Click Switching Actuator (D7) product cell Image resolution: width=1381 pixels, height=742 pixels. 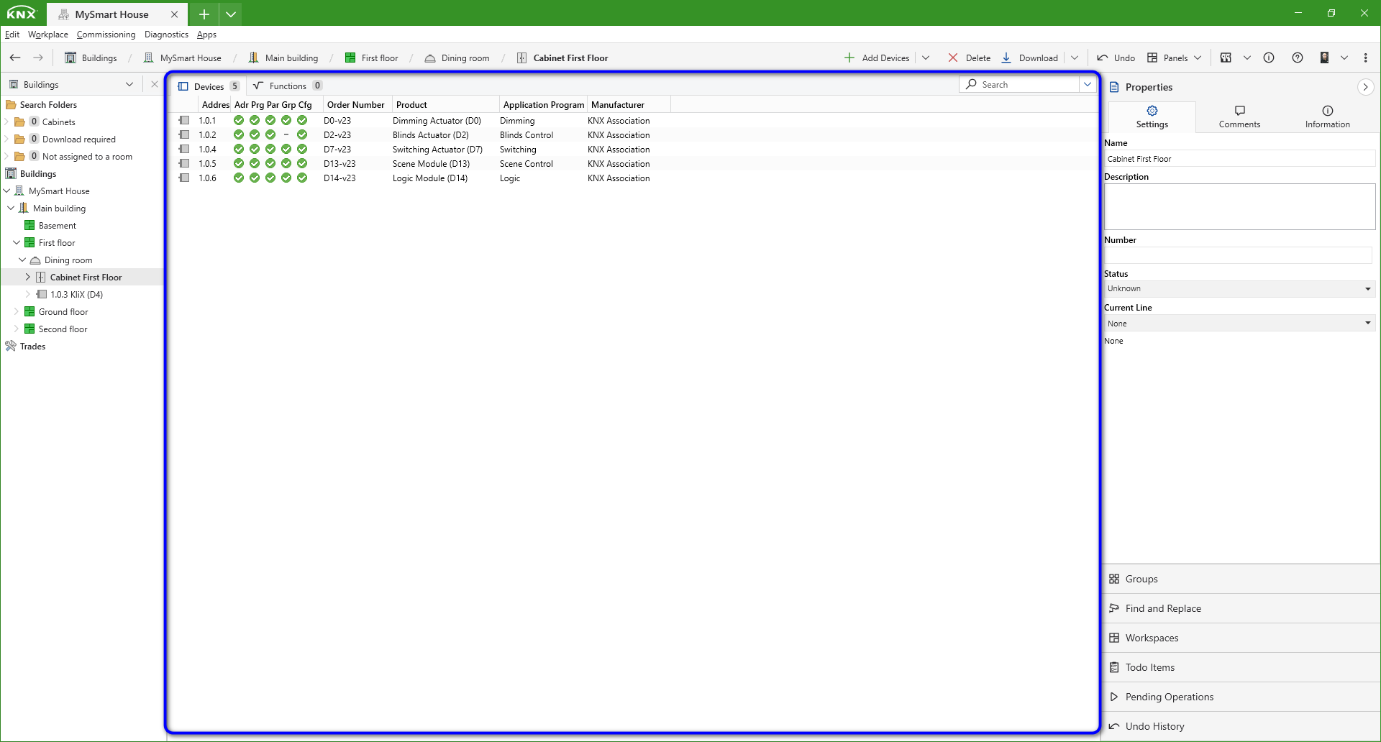point(437,150)
